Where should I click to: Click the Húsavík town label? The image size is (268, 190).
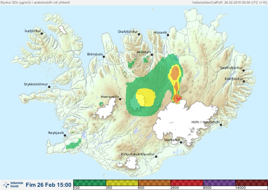tap(160, 32)
